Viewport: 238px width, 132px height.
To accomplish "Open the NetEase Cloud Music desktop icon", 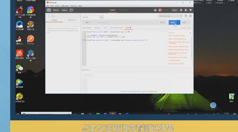I will pyautogui.click(x=19, y=54).
